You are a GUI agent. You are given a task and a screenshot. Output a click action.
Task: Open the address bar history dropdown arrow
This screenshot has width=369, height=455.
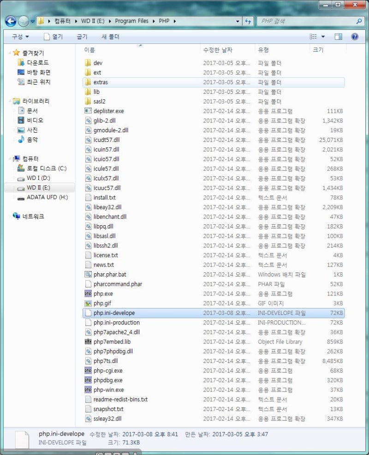[x=238, y=21]
